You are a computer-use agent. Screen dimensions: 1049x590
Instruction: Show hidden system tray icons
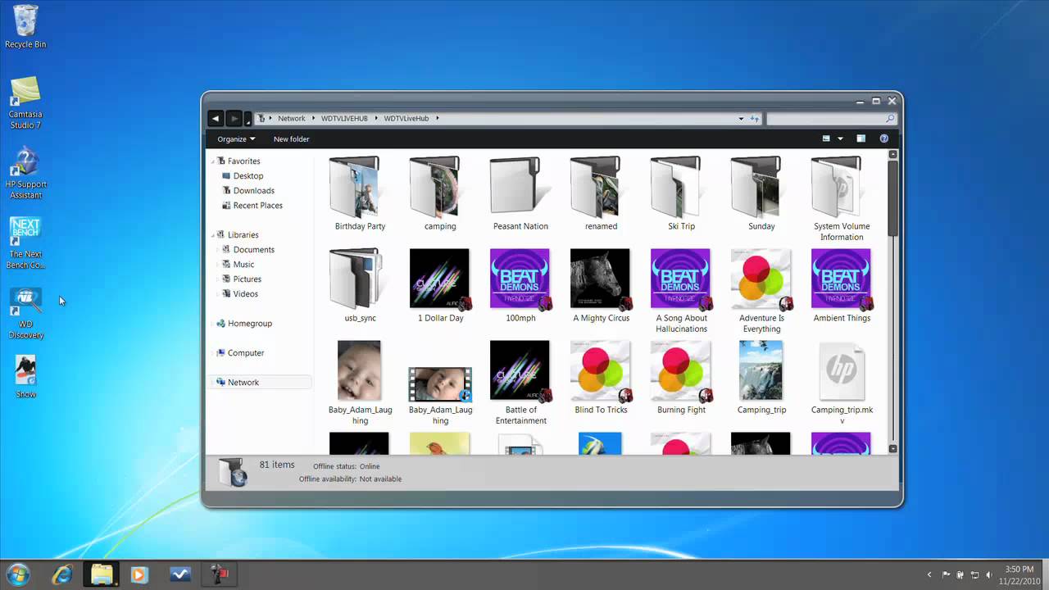929,575
